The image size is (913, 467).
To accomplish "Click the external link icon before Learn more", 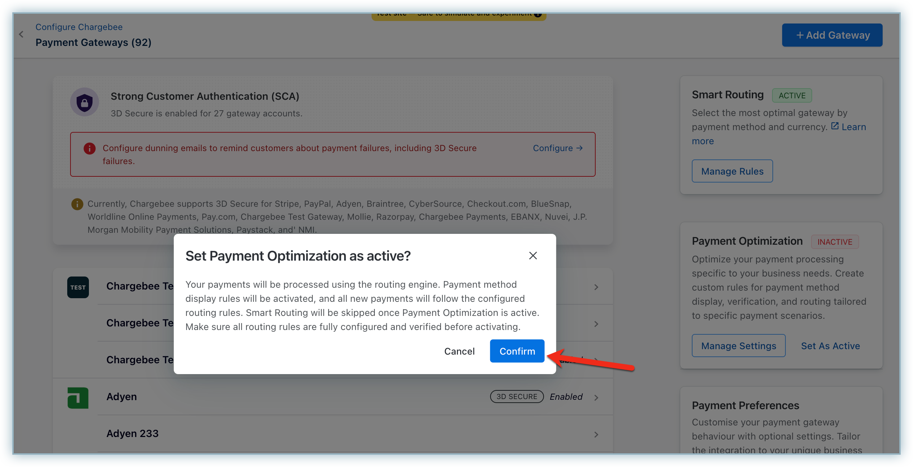I will [x=835, y=126].
